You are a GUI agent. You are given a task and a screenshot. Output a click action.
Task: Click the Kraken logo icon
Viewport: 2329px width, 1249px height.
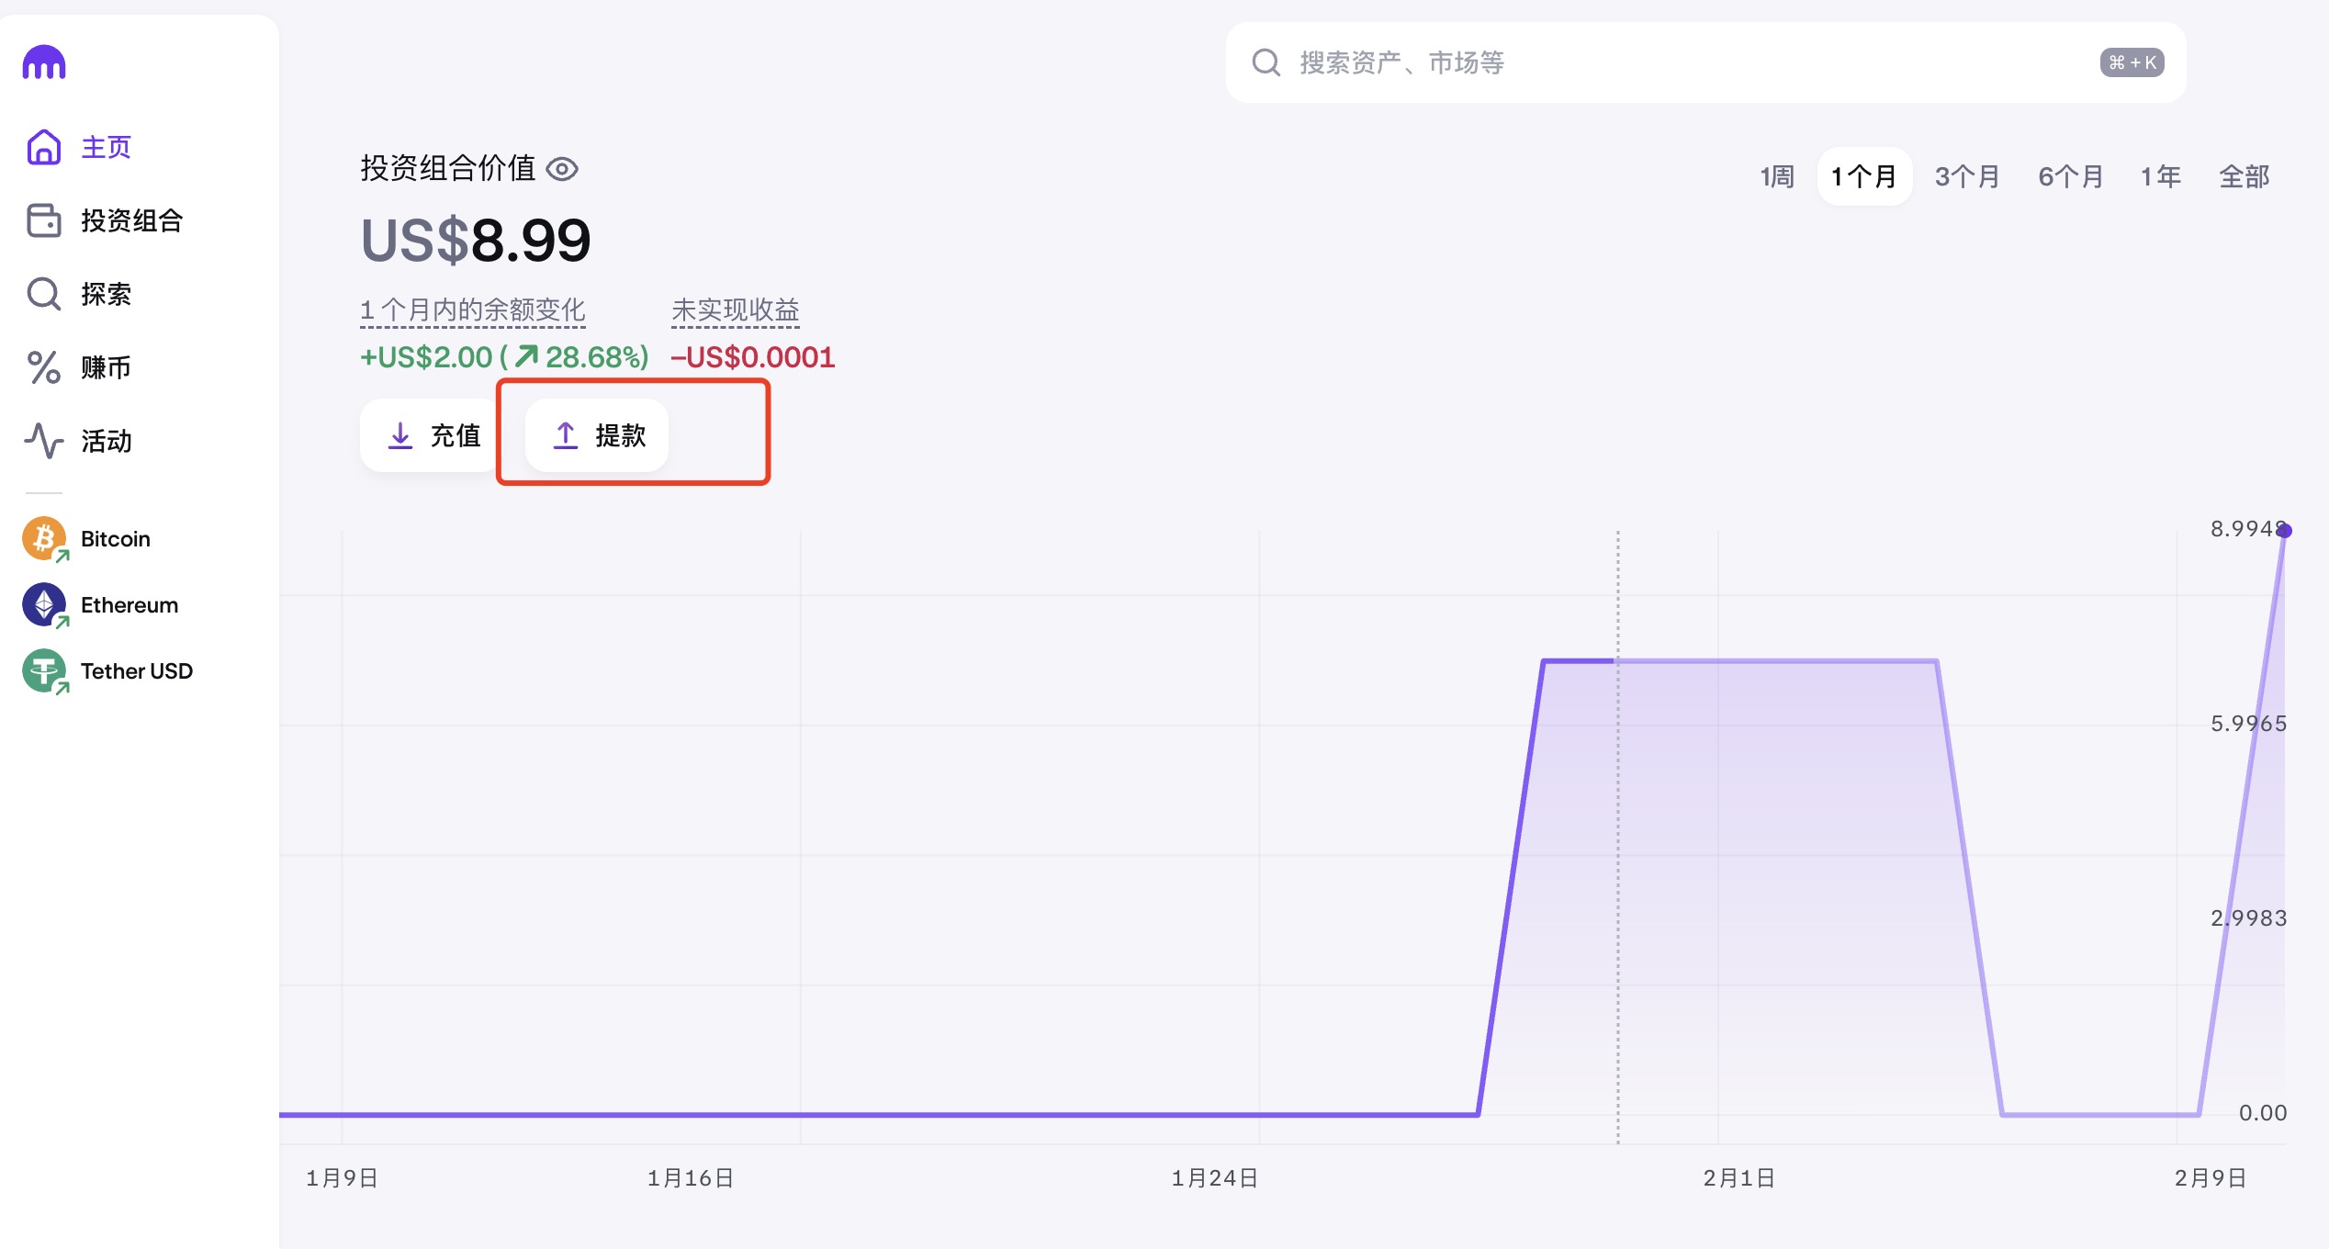(44, 62)
